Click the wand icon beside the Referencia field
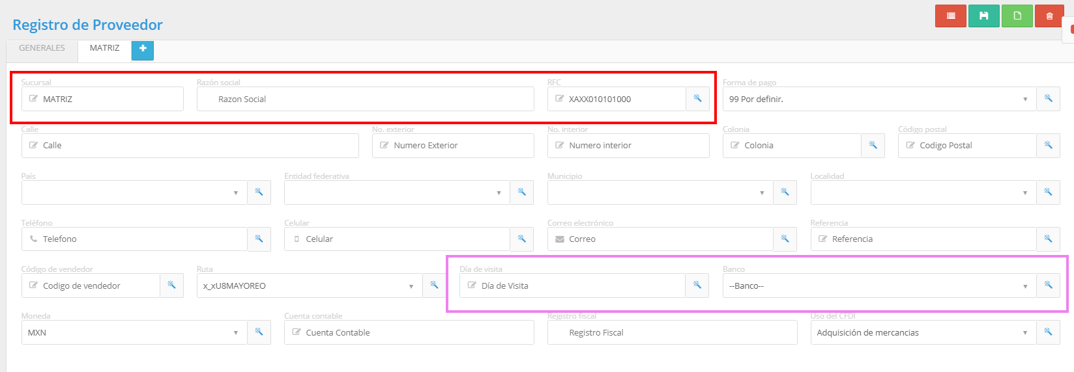This screenshot has width=1074, height=372. (1048, 239)
